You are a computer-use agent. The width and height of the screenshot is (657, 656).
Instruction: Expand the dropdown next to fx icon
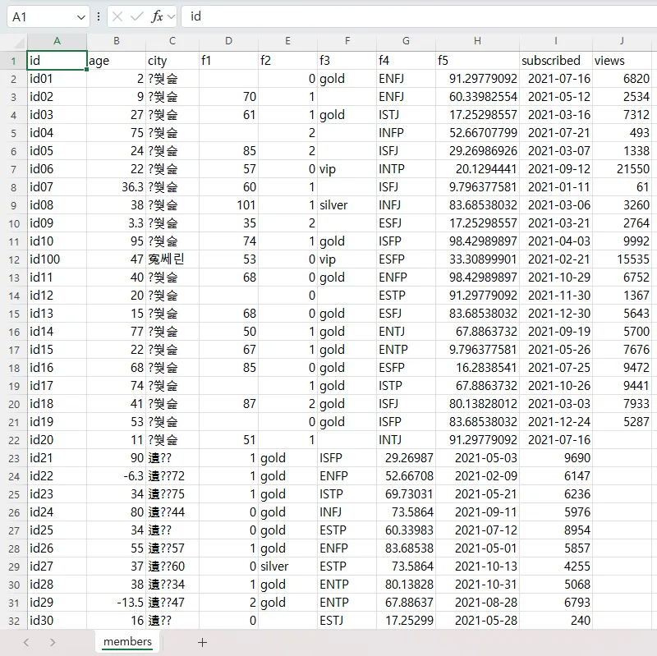tap(170, 16)
